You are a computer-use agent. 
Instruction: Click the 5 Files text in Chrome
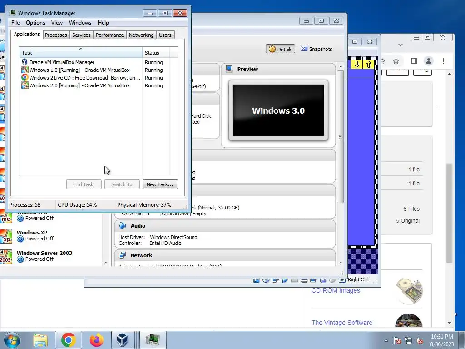click(411, 209)
